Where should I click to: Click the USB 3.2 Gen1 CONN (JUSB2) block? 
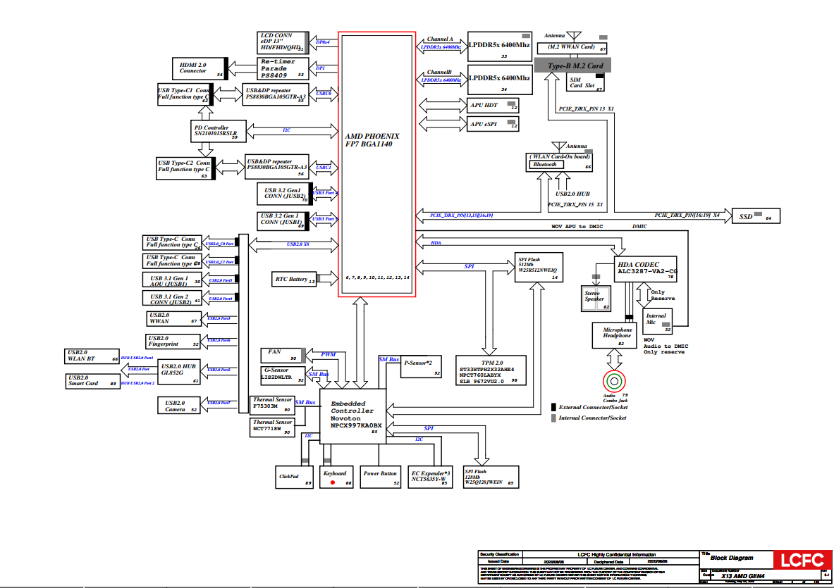pos(285,194)
